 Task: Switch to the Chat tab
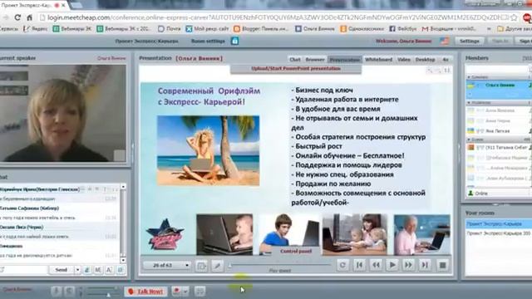(295, 60)
